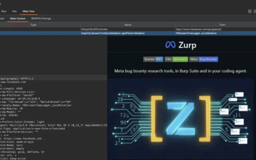Click the Id: 359341 header line
The height and width of the screenshot is (160, 256).
pos(9,115)
